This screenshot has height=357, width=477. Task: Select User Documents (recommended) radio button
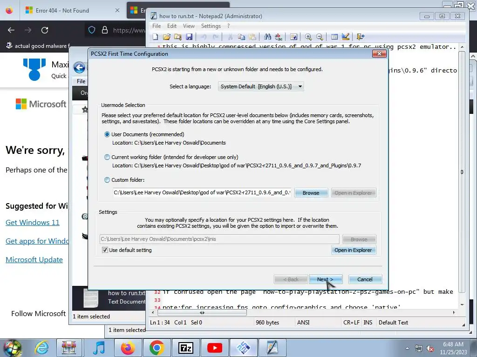click(x=107, y=134)
